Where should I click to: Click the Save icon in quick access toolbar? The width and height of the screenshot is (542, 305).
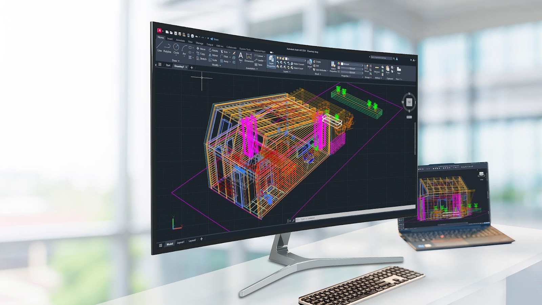tap(175, 33)
